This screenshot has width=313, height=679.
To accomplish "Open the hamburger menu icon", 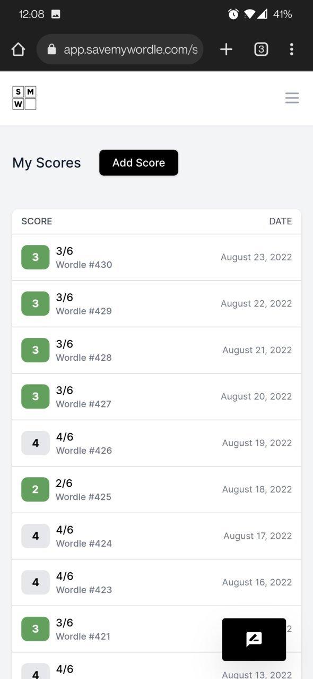I will click(292, 98).
